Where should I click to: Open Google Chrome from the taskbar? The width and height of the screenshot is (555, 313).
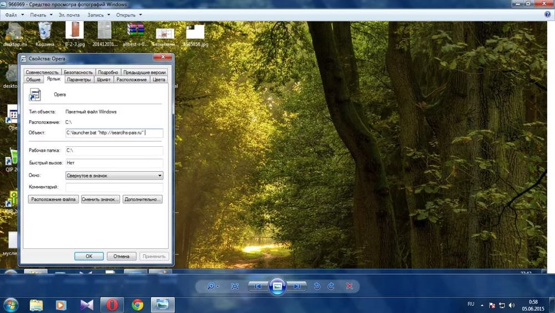138,305
